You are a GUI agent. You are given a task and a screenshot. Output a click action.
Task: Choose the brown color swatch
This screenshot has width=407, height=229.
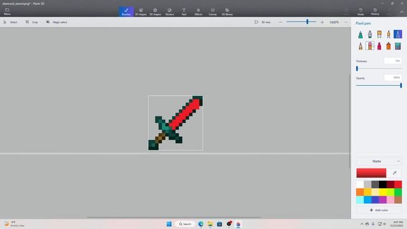tap(398, 200)
